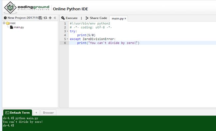Click the Execute button label
The image size is (216, 131).
point(72,18)
